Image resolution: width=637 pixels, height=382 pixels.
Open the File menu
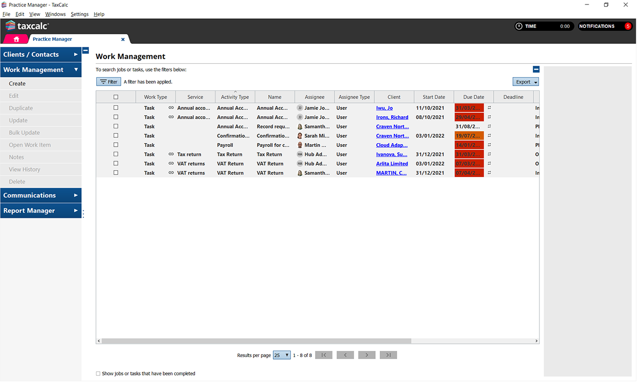tap(6, 14)
